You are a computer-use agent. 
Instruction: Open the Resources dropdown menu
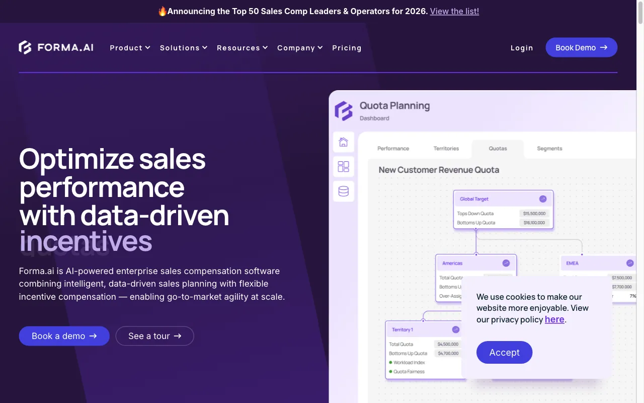click(243, 48)
